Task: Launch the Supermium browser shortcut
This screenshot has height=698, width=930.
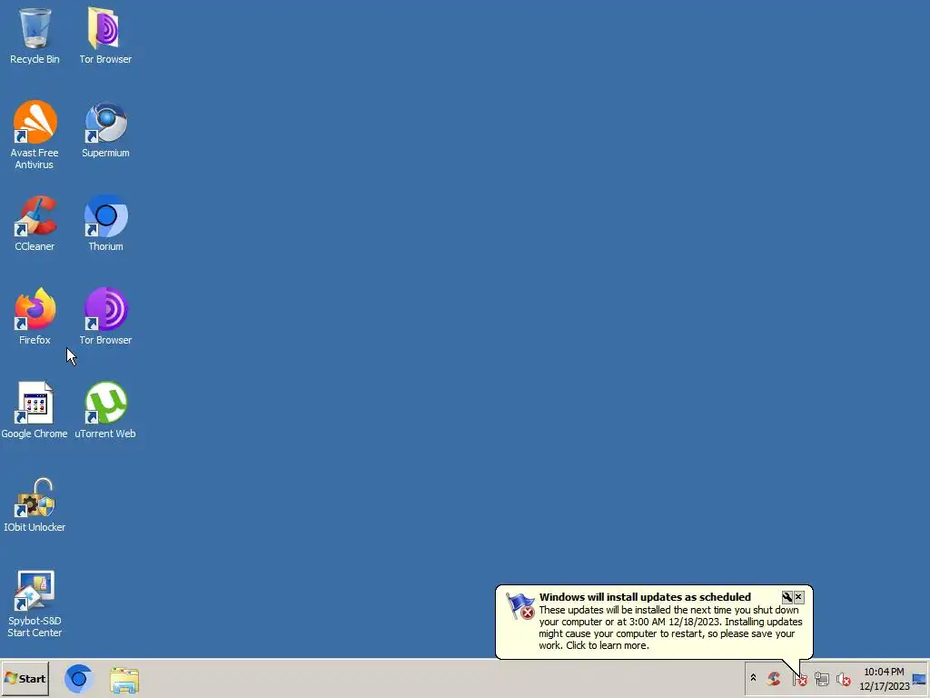Action: [x=105, y=129]
